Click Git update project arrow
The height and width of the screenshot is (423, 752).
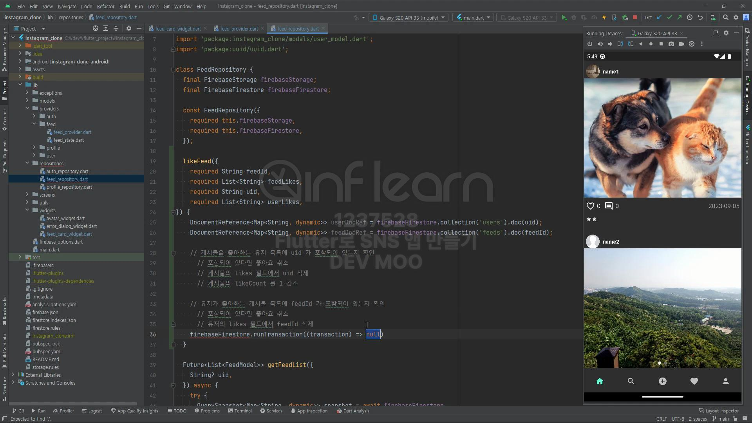tap(659, 18)
